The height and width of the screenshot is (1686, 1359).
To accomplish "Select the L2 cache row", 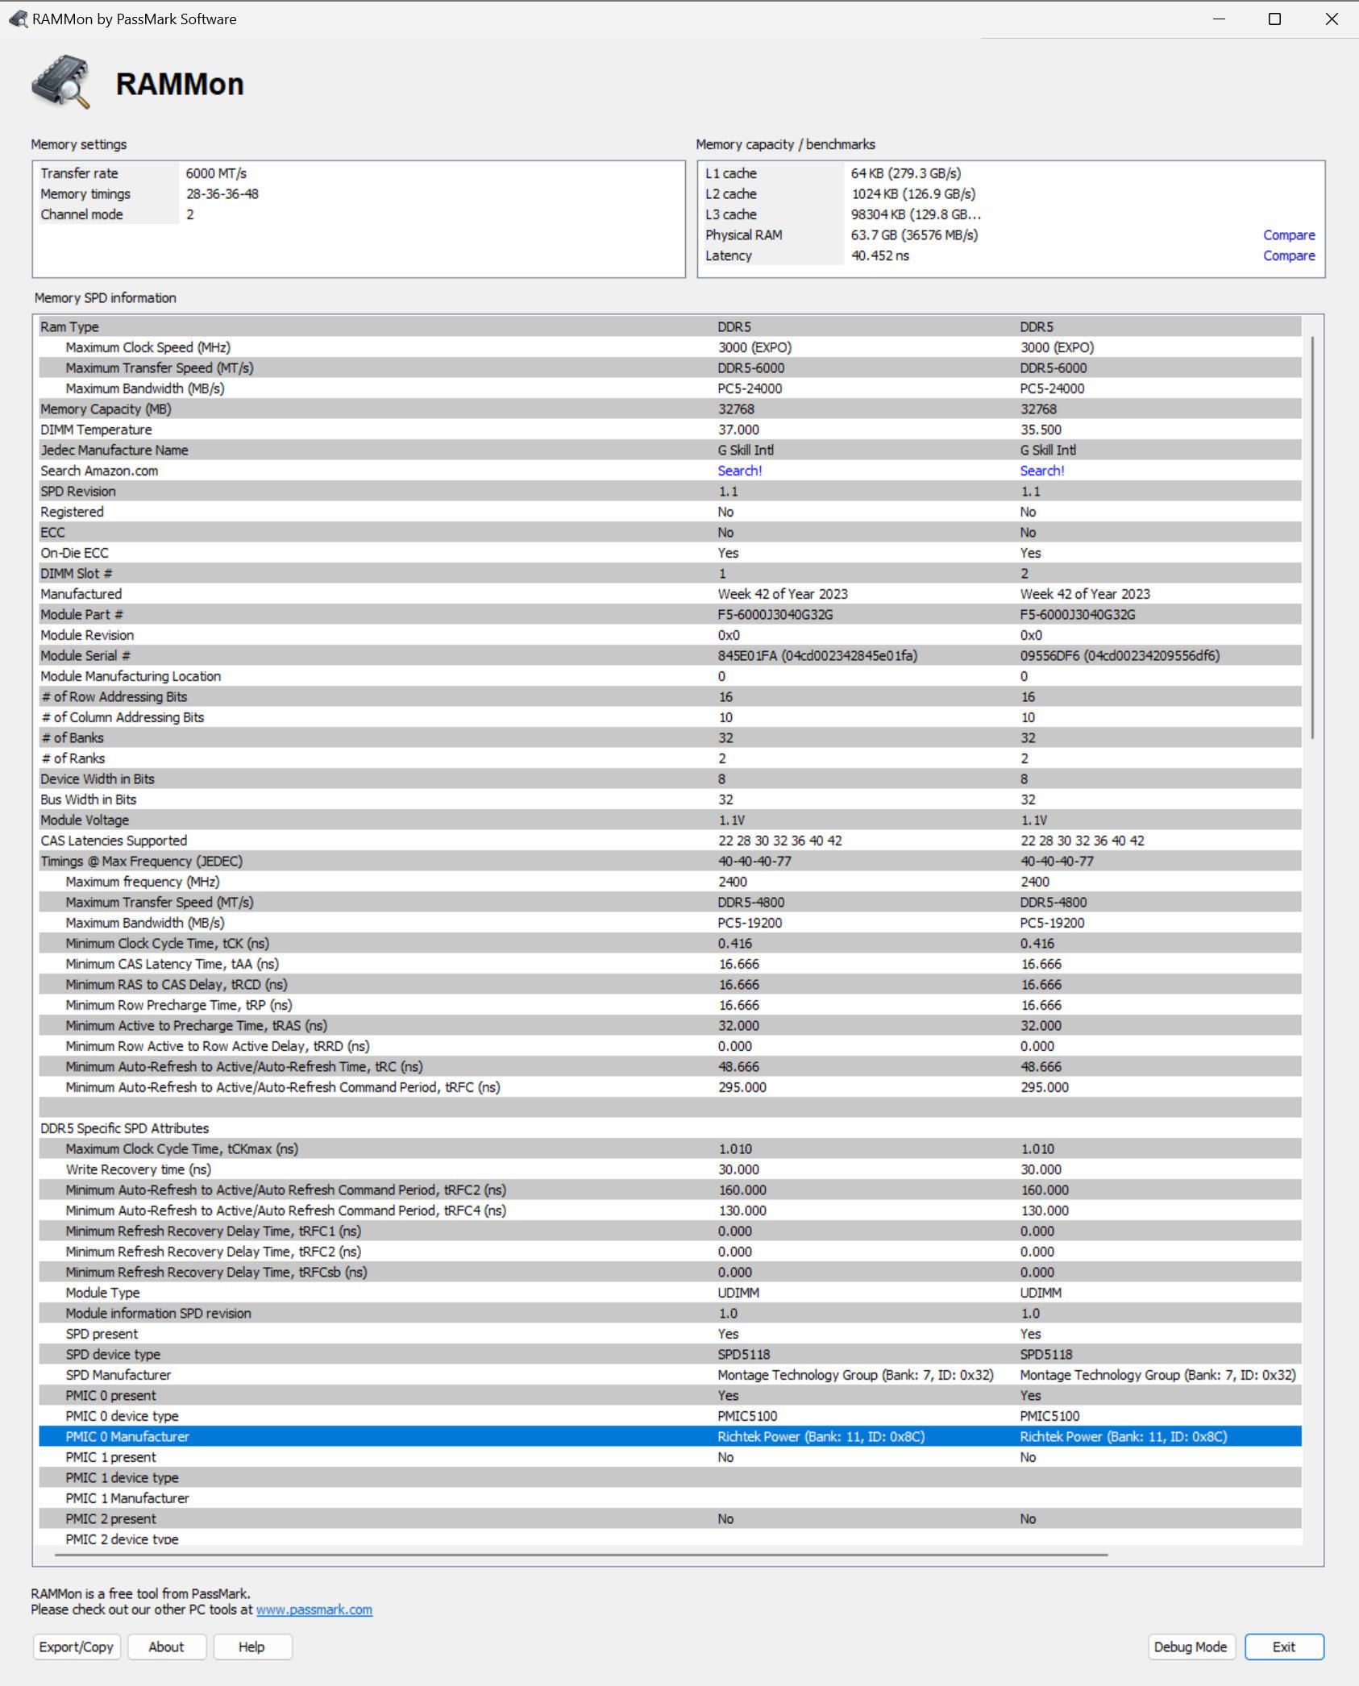I will coord(1011,194).
